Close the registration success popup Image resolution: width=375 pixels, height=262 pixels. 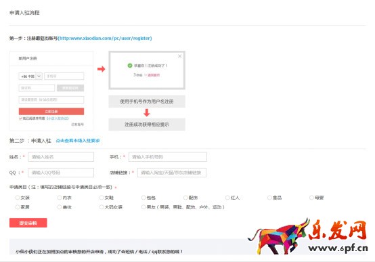[180, 56]
